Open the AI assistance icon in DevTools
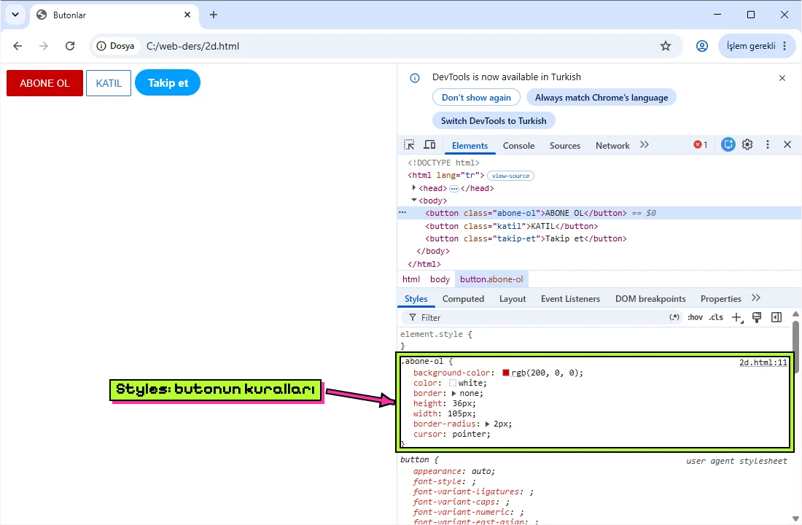802x525 pixels. pyautogui.click(x=728, y=145)
